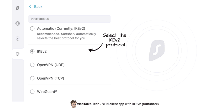Choose the OpenVPN (TCP) radio button

[x=32, y=78]
